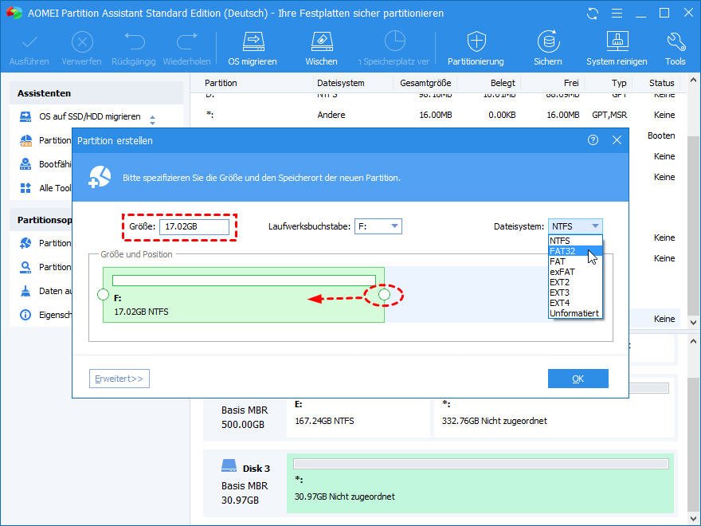Image resolution: width=701 pixels, height=526 pixels.
Task: Click the Größe input field
Action: click(194, 227)
